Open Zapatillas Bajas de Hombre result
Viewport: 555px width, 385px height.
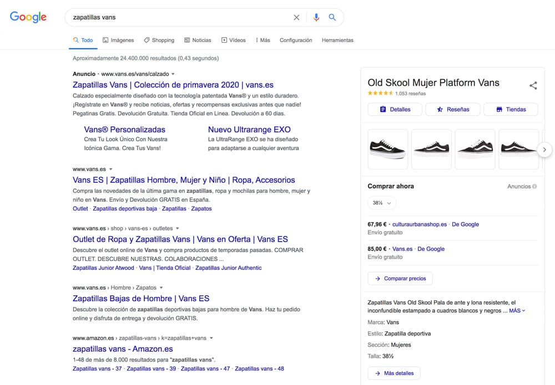coord(141,299)
